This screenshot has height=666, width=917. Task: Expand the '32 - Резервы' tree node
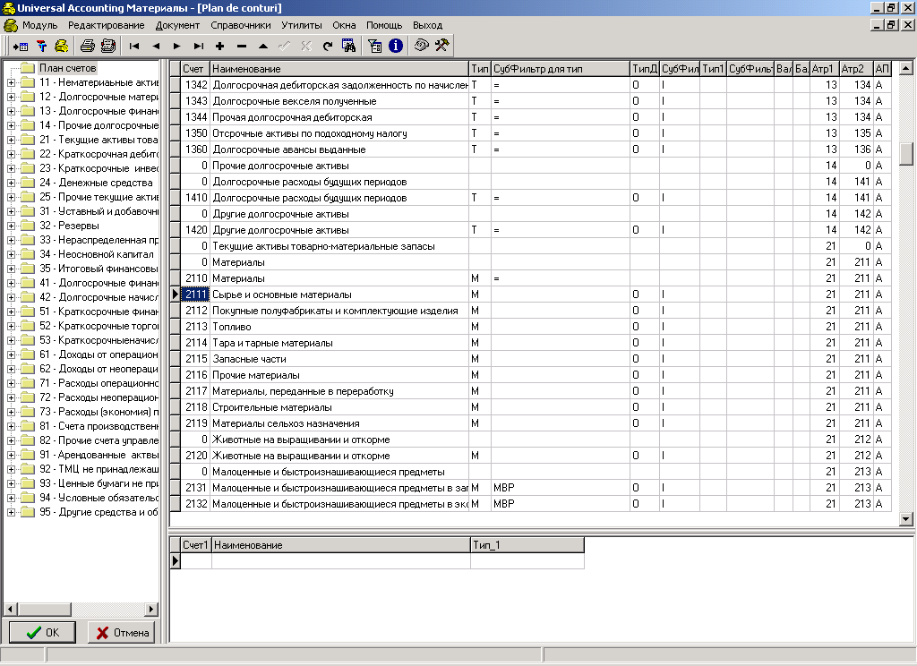click(x=11, y=226)
